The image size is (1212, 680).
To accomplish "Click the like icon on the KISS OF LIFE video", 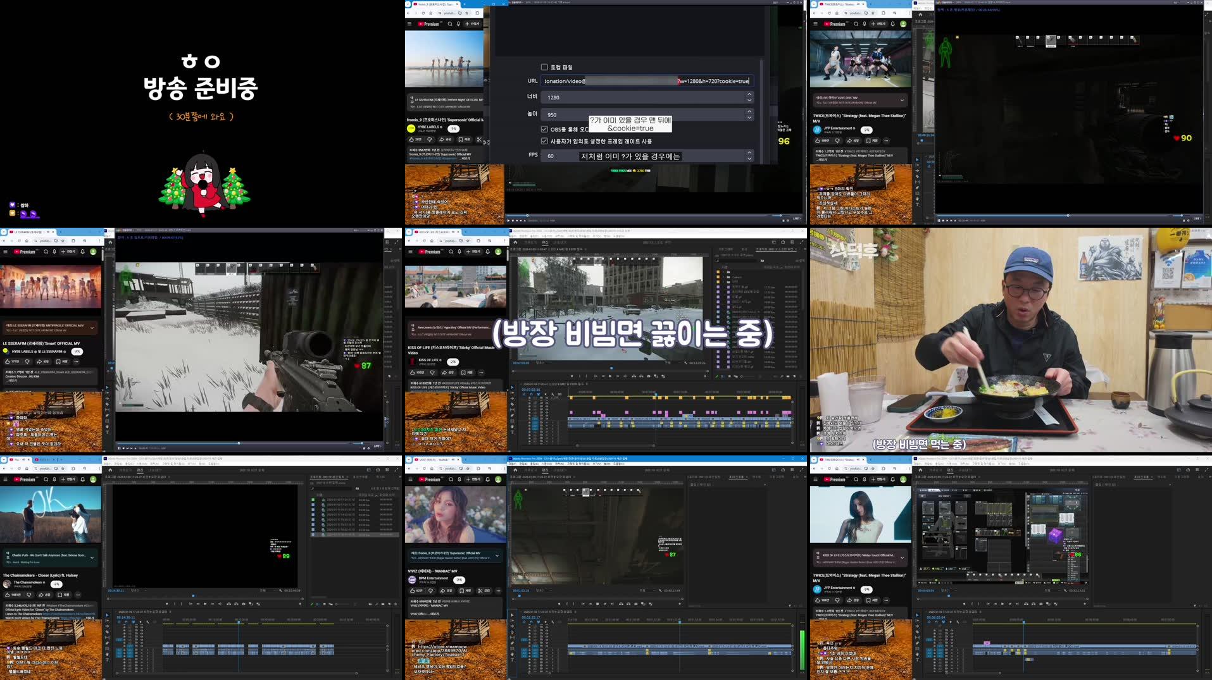I will click(412, 371).
